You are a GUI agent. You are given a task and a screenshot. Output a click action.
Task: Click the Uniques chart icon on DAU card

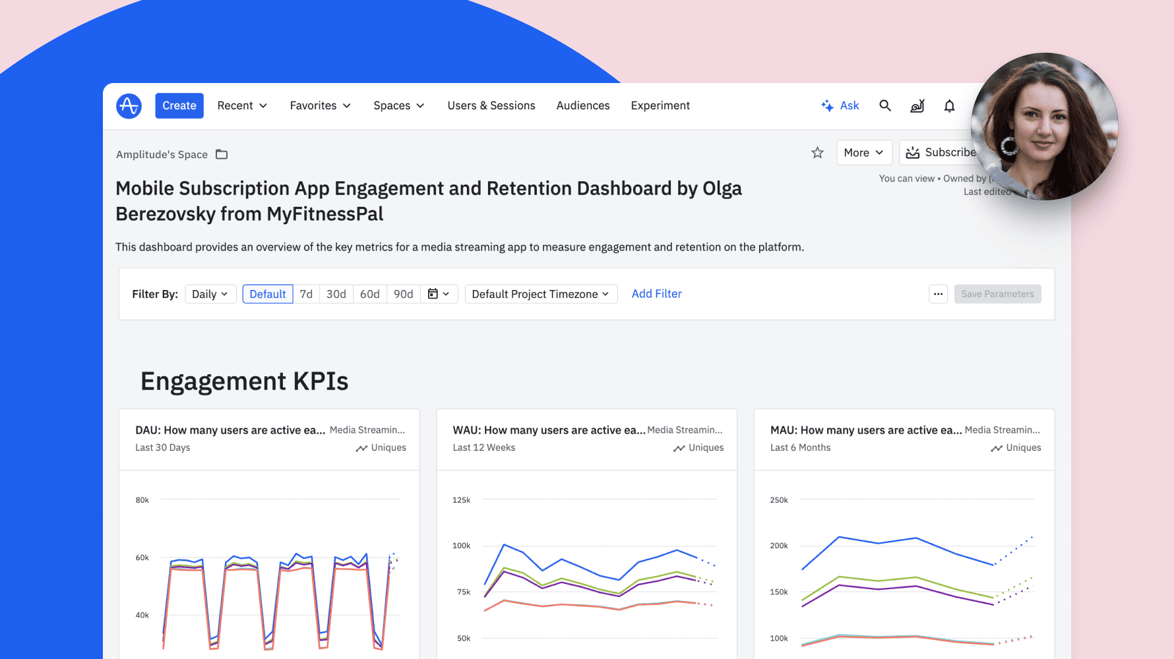coord(361,447)
